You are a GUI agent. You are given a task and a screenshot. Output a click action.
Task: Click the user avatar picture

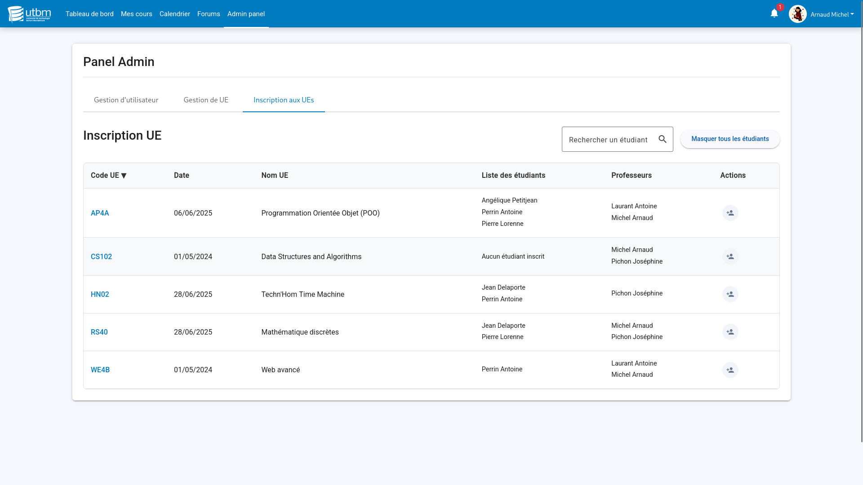coord(797,14)
